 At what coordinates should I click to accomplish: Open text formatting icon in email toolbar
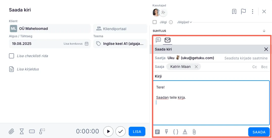tap(185, 132)
